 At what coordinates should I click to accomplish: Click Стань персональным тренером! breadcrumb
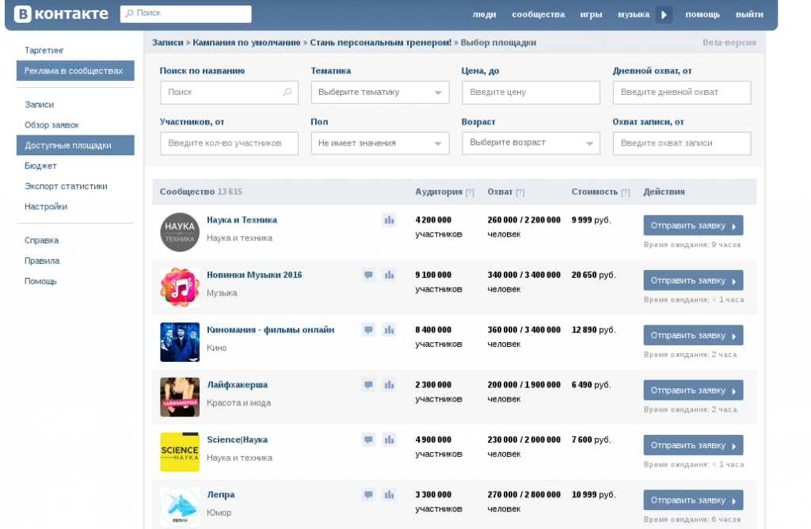point(381,43)
